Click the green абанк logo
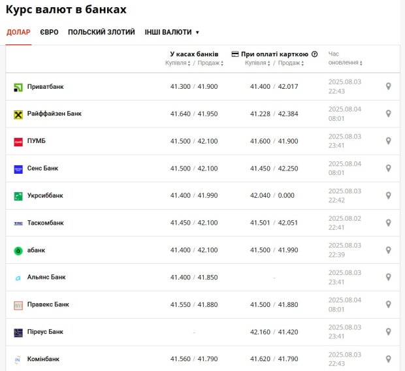The width and height of the screenshot is (405, 371). click(x=18, y=251)
